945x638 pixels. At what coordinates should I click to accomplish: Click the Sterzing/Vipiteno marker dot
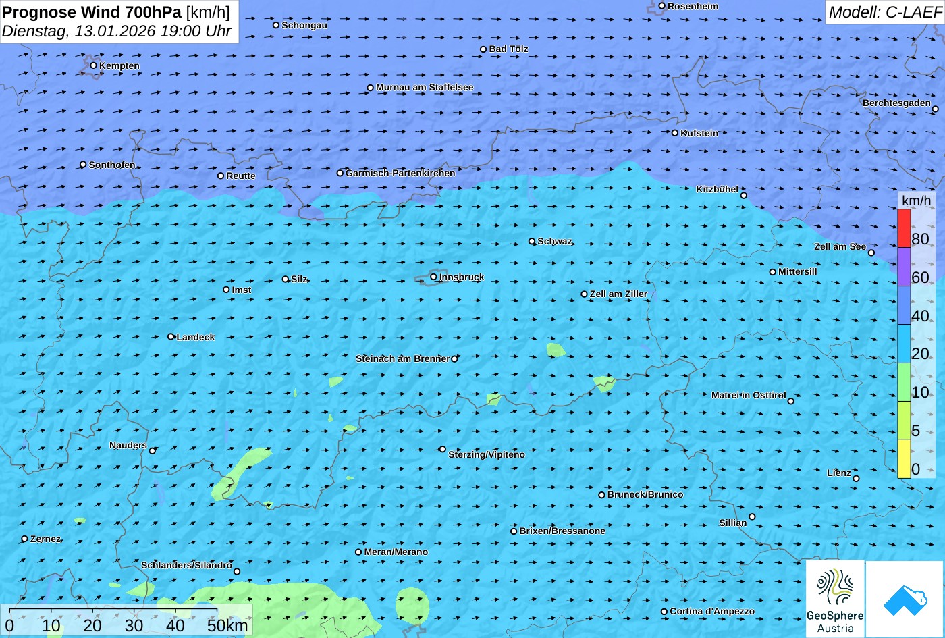tap(443, 449)
